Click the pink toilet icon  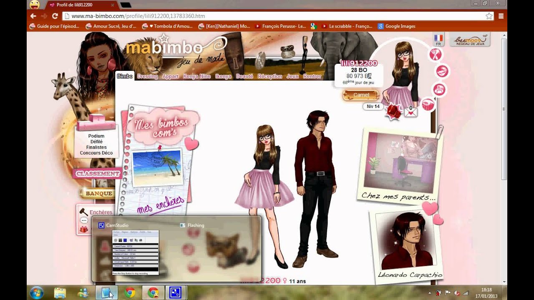click(439, 89)
